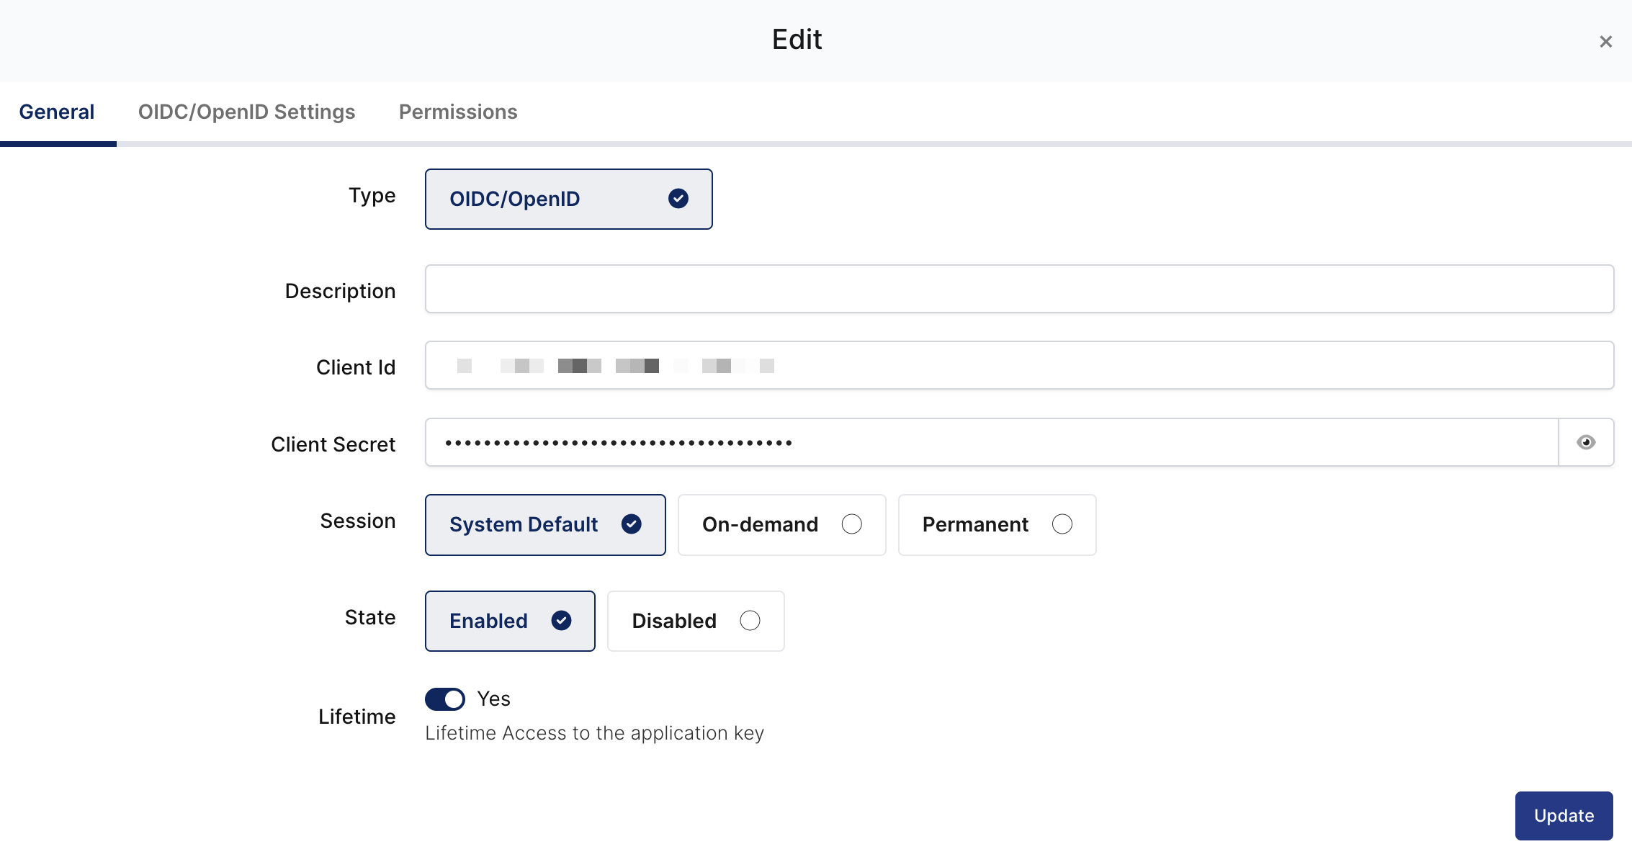Toggle the Lifetime access switch off
1632x857 pixels.
444,699
